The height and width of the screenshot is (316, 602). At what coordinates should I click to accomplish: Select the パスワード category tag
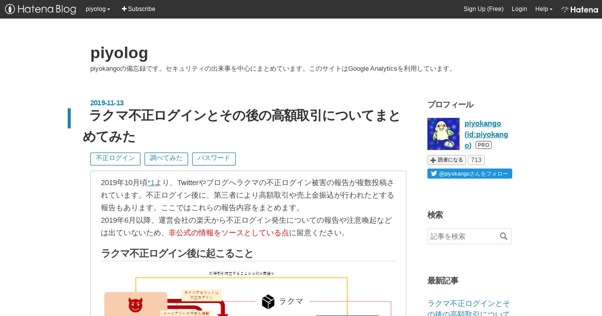pos(214,159)
